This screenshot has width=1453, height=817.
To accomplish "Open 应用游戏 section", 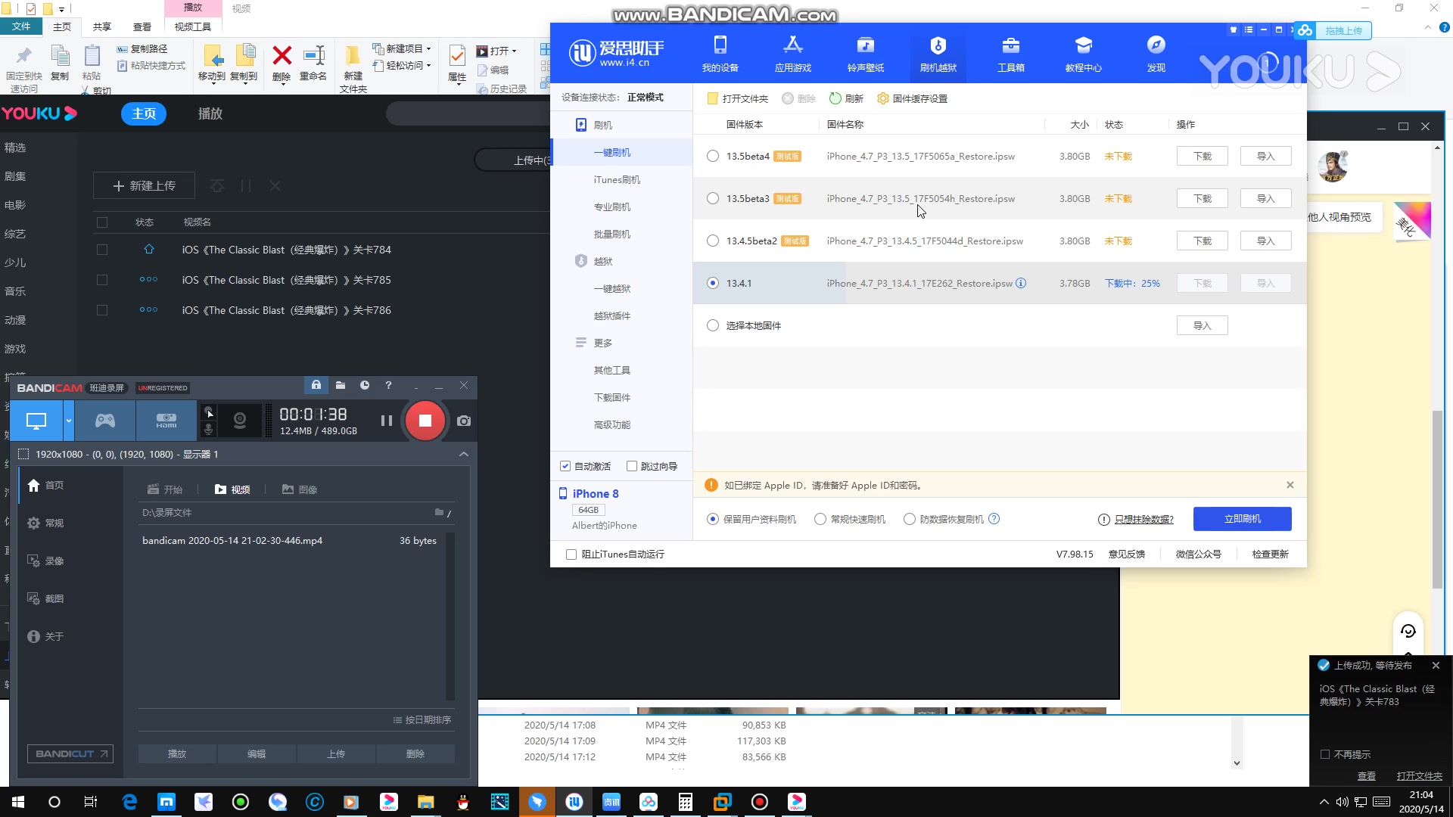I will pos(792,54).
